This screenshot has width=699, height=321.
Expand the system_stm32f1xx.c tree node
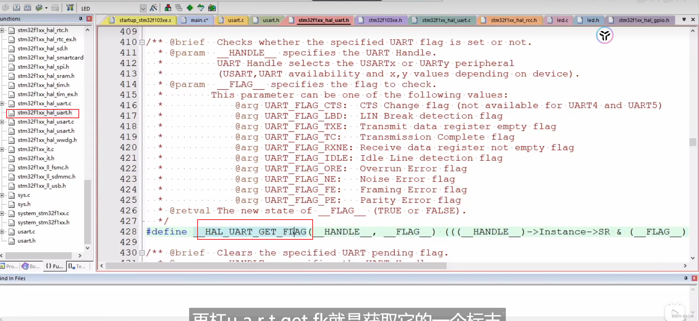click(2, 213)
